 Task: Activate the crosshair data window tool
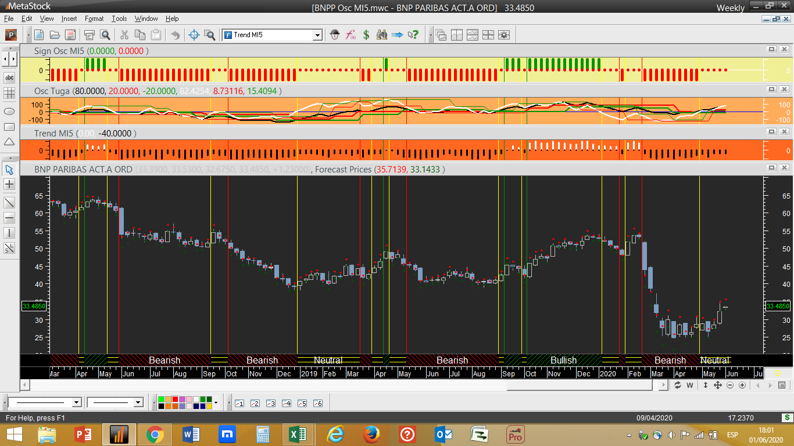pyautogui.click(x=195, y=35)
